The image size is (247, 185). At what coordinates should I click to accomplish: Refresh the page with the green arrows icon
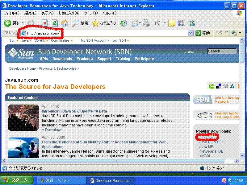55,23
